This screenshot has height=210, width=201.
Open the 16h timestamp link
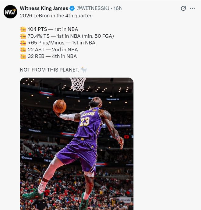118,9
